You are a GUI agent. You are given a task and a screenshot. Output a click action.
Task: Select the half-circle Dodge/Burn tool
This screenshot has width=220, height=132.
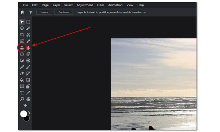click(x=22, y=60)
